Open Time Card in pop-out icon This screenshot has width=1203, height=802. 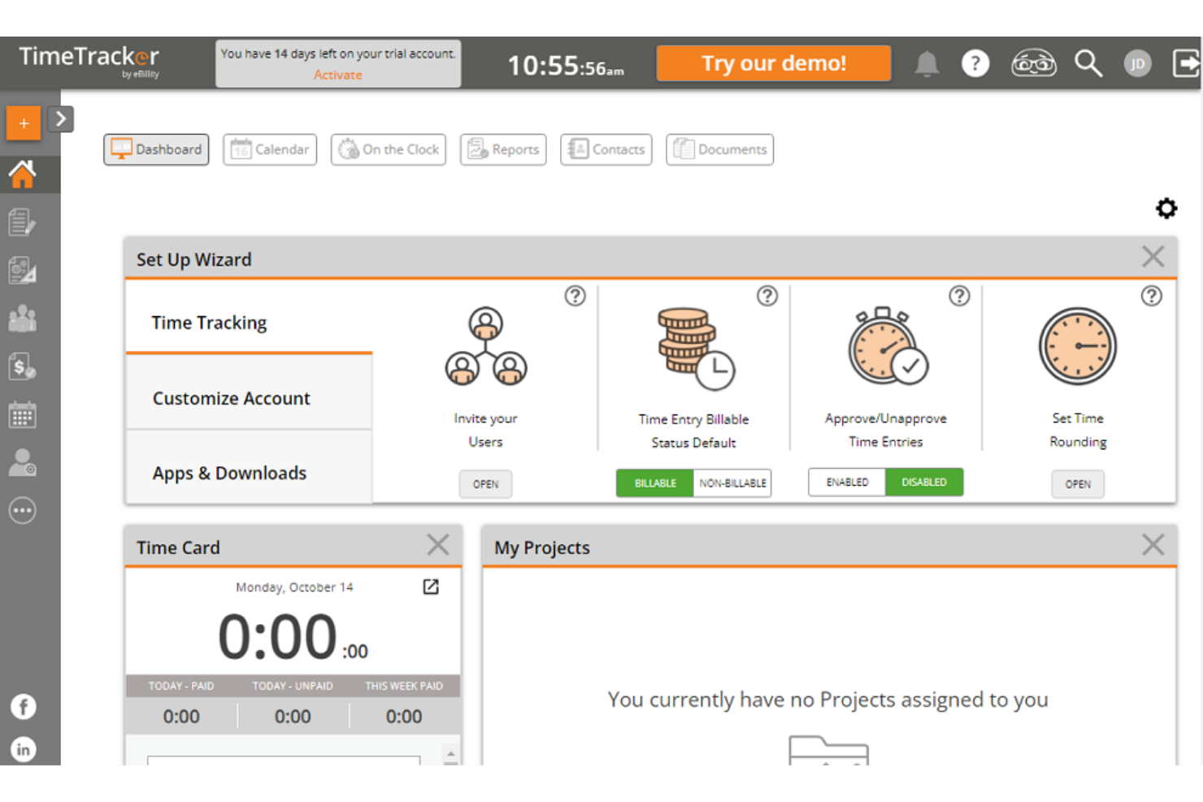pos(431,587)
